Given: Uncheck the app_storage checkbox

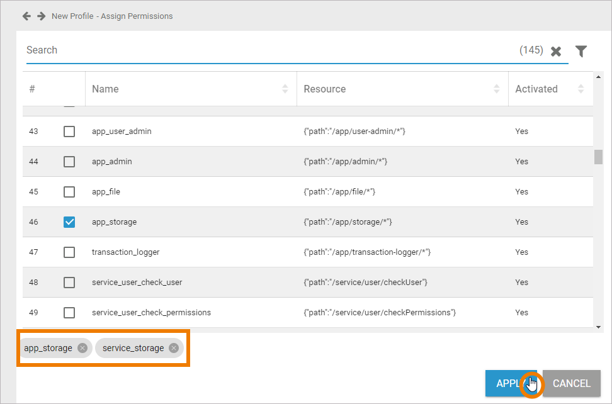Looking at the screenshot, I should [x=69, y=222].
